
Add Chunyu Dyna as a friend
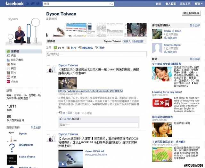click(x=171, y=52)
